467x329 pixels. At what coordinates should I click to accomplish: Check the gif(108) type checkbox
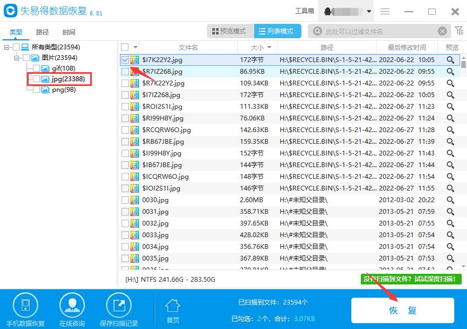click(36, 68)
